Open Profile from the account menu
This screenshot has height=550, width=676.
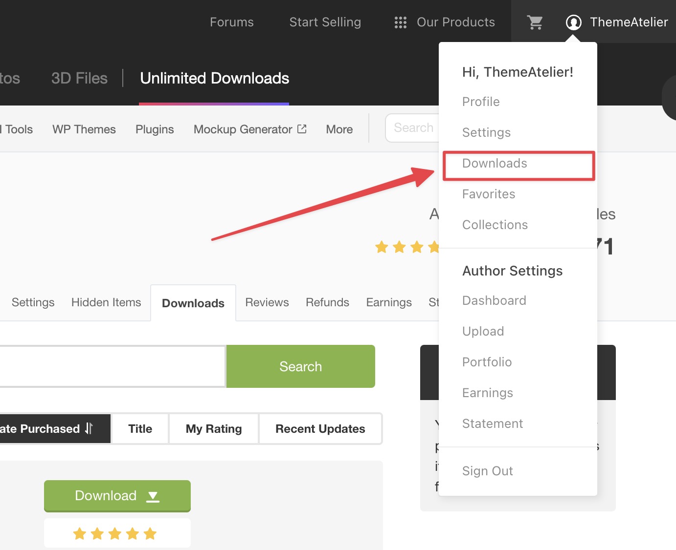[481, 102]
